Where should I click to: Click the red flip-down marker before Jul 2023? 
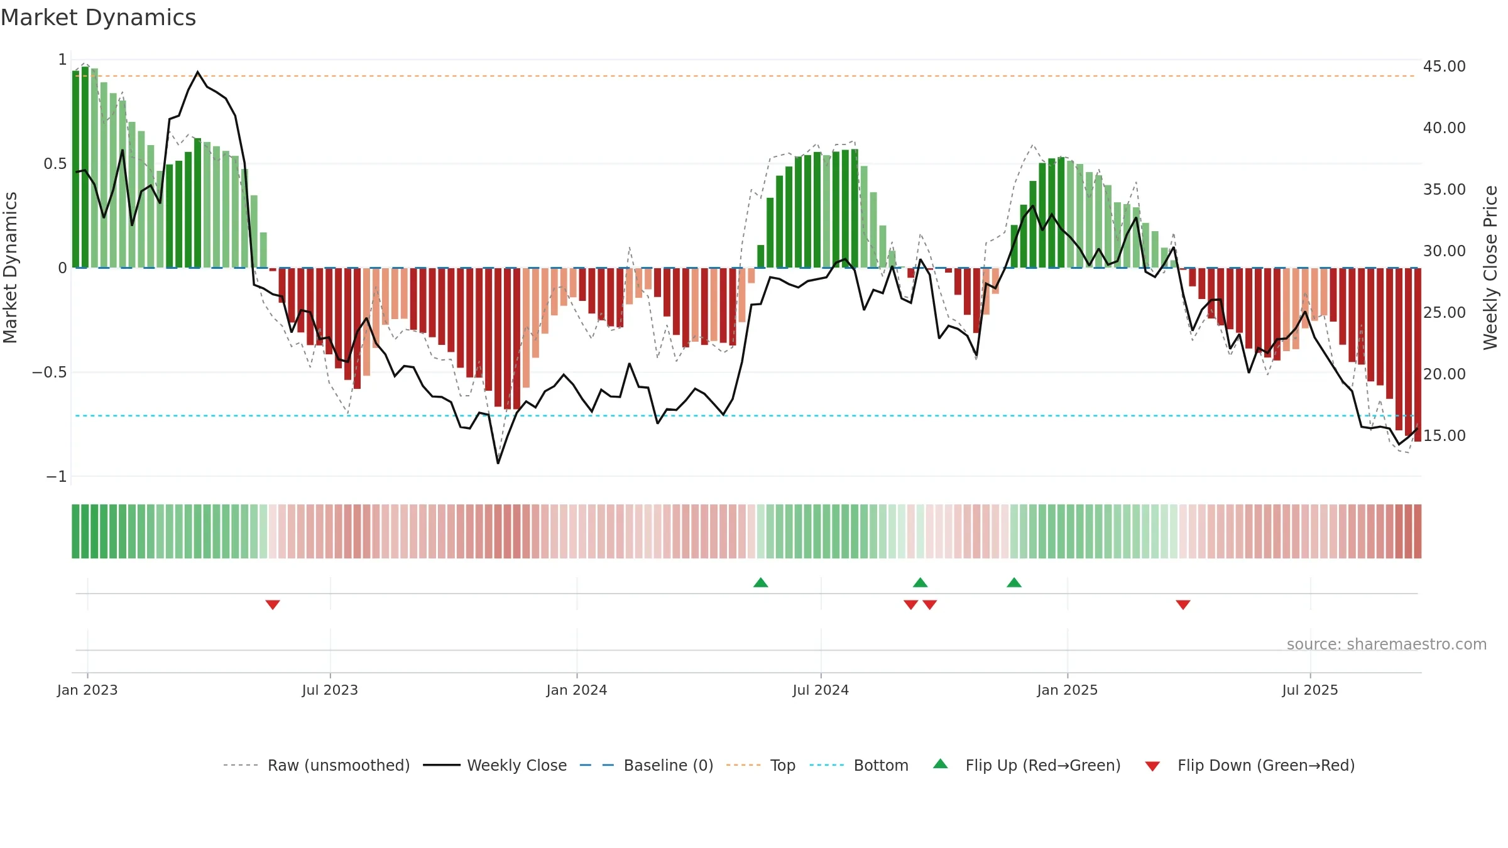tap(273, 604)
